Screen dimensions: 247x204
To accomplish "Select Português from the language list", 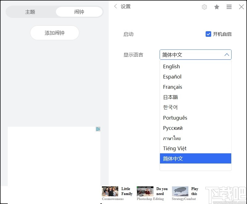I will [x=175, y=118].
